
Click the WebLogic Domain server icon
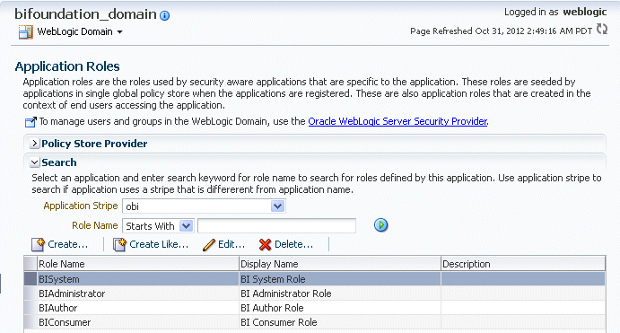pyautogui.click(x=26, y=32)
